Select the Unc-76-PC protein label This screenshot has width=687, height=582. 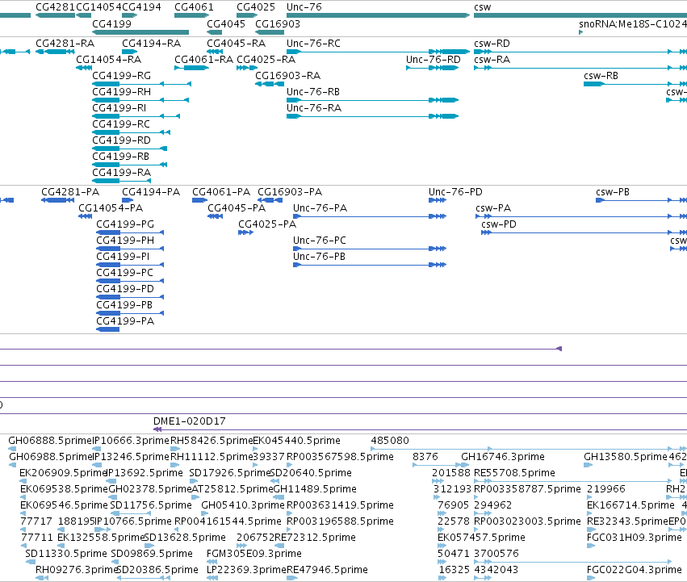[320, 241]
